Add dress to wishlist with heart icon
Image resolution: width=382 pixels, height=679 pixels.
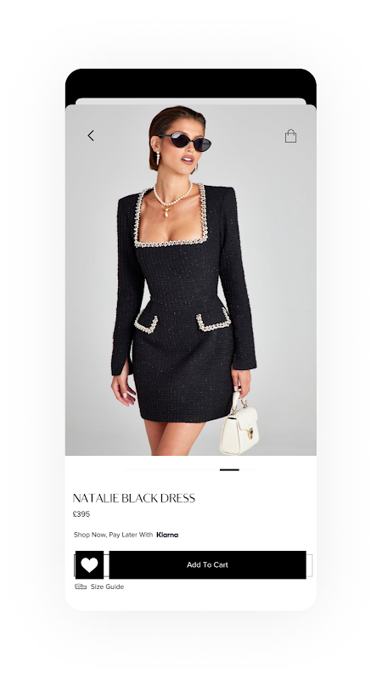tap(90, 564)
